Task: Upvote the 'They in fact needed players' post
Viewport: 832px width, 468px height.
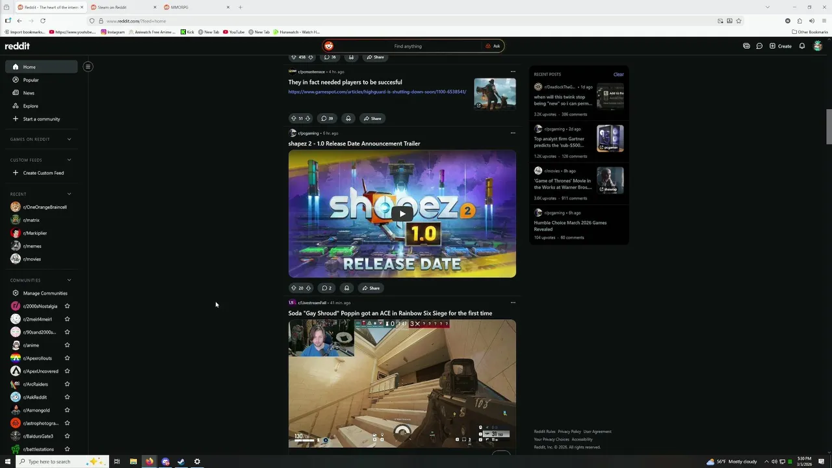Action: click(x=293, y=118)
